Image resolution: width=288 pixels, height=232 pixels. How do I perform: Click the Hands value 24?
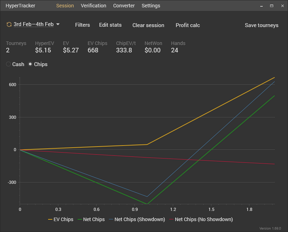coord(174,50)
